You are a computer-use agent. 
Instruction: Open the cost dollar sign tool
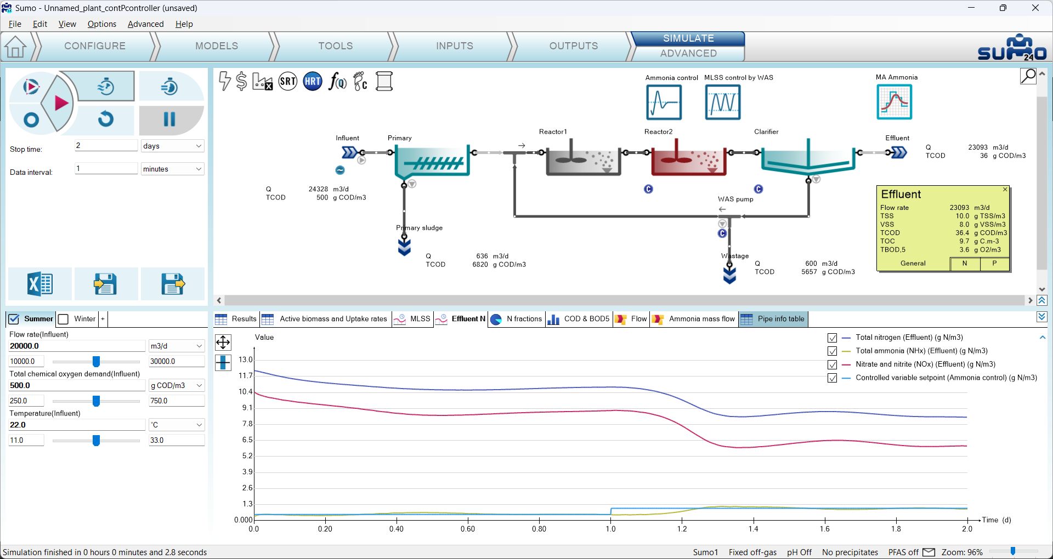pos(241,81)
